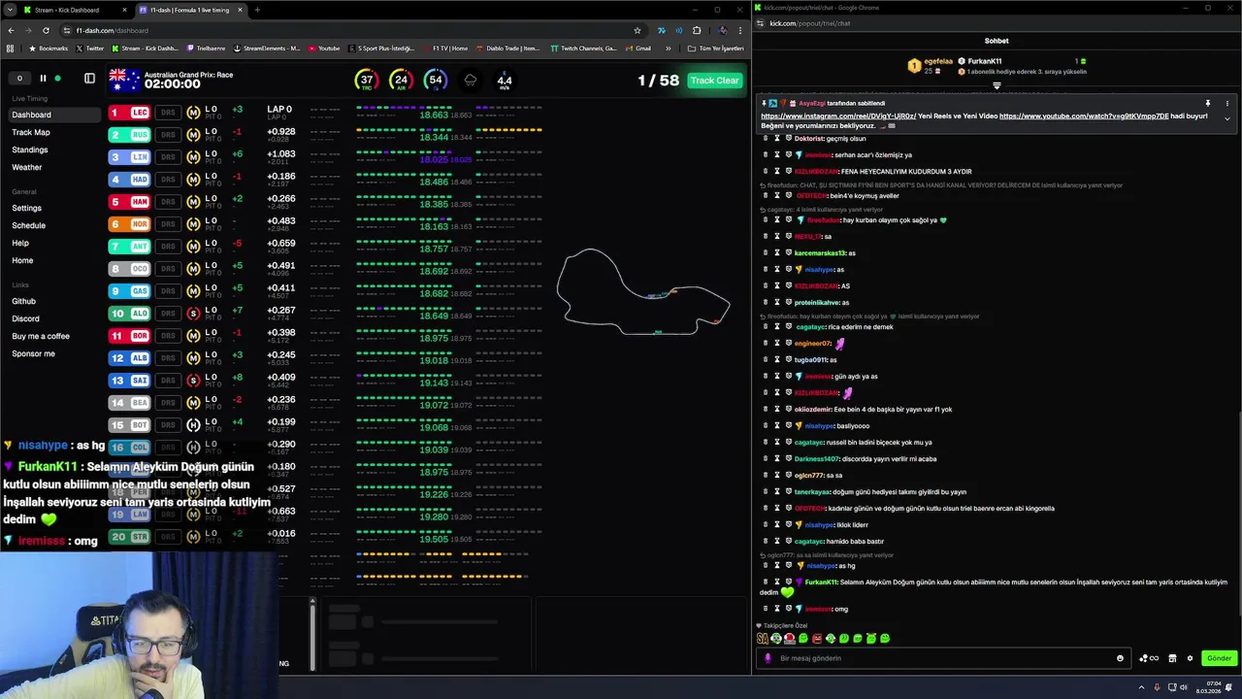
Task: Open the pinned Instagram reel link
Action: [838, 116]
